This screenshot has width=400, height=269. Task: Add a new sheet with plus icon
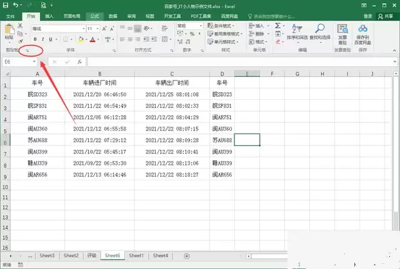(186, 256)
